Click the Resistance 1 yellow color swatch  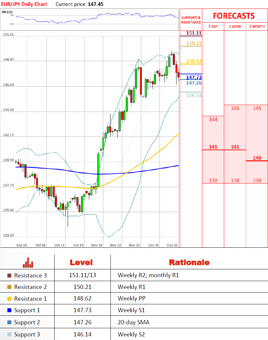9,298
